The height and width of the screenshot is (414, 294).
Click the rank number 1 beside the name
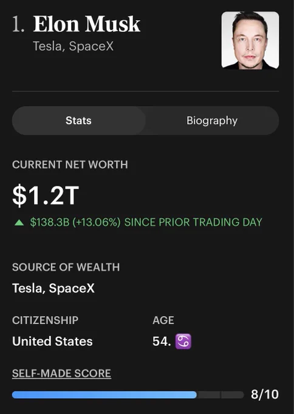tap(18, 24)
